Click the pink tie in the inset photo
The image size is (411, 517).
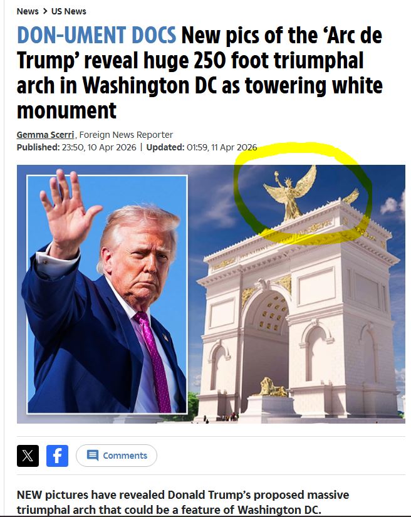[x=155, y=360]
